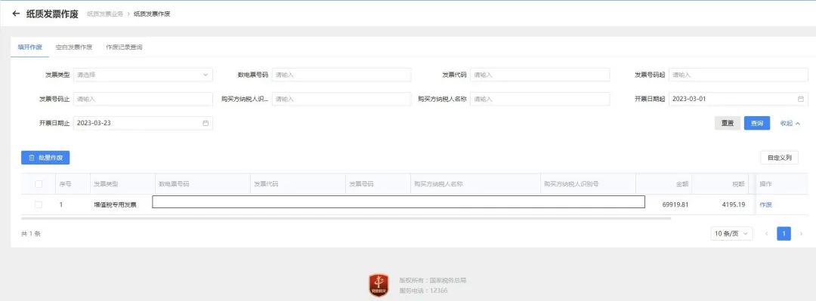Open the 10条/页 page size dropdown

pyautogui.click(x=731, y=234)
